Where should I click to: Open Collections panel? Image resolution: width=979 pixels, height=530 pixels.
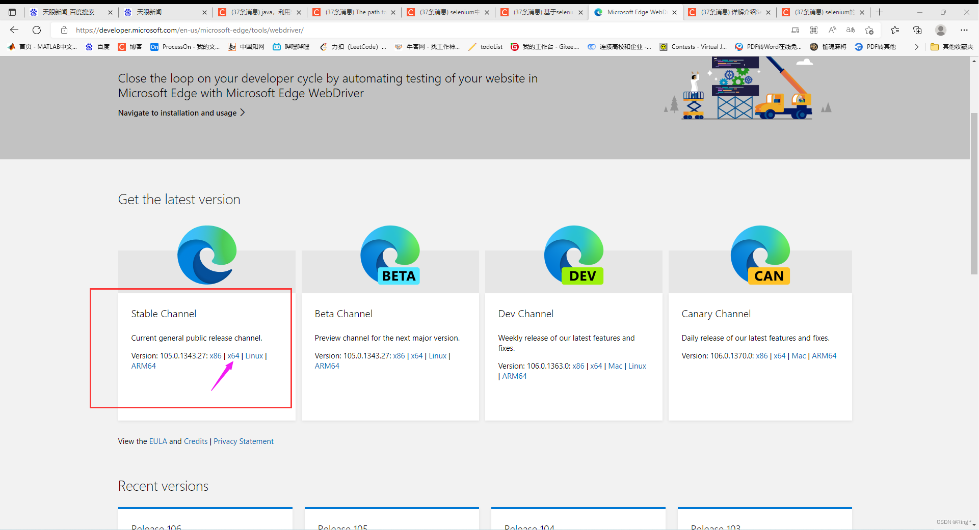917,30
